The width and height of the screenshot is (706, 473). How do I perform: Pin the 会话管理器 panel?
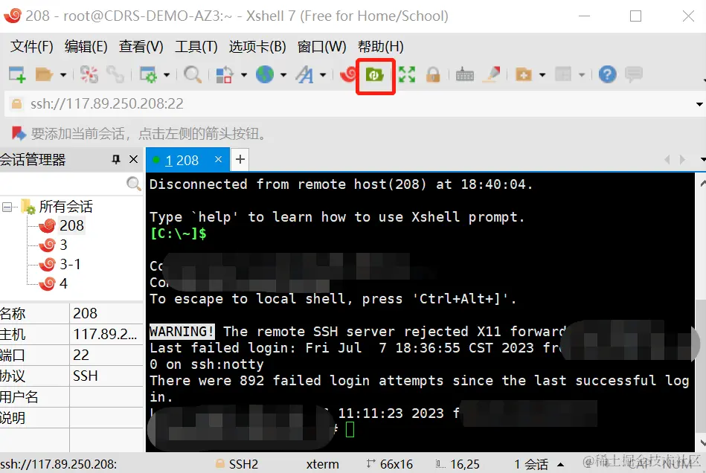click(x=116, y=159)
